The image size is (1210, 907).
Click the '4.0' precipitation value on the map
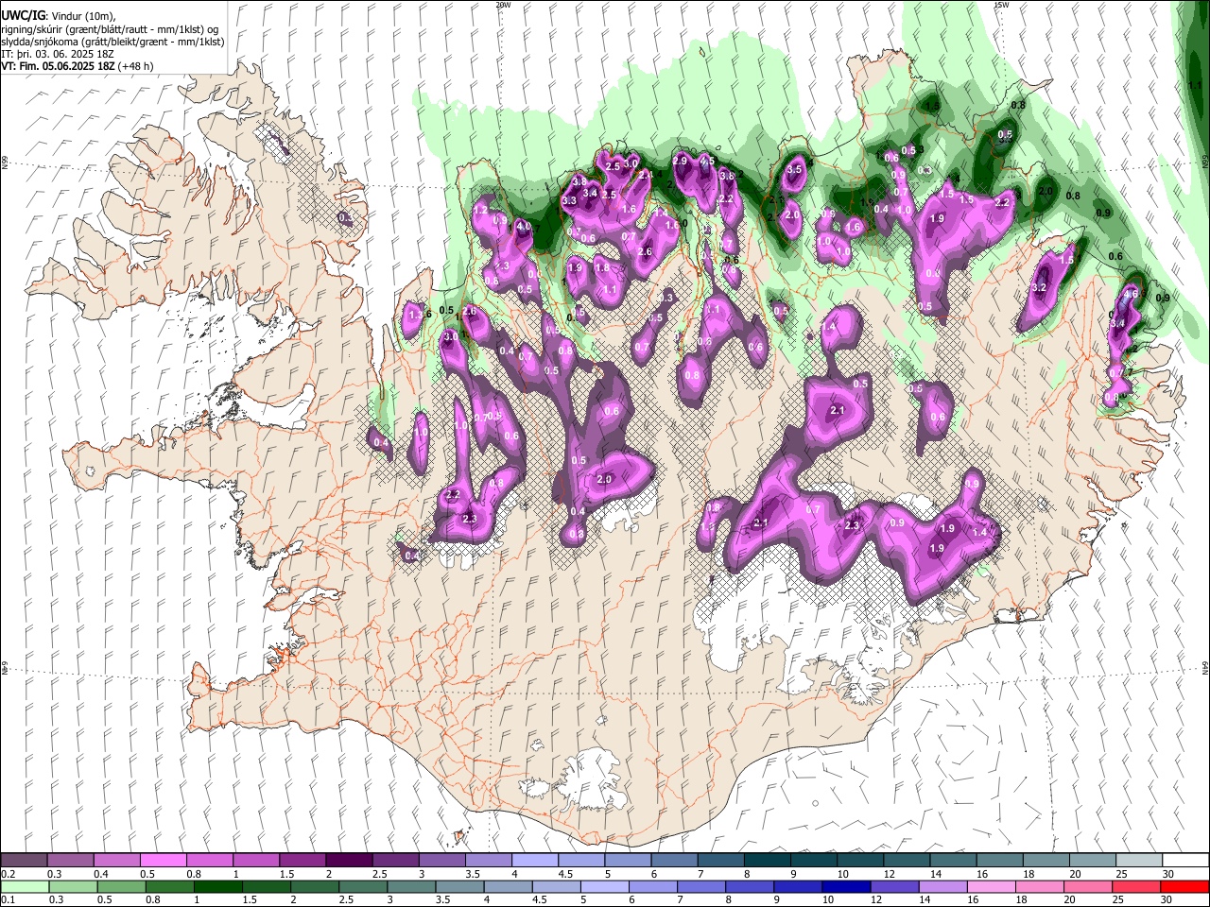tap(524, 228)
